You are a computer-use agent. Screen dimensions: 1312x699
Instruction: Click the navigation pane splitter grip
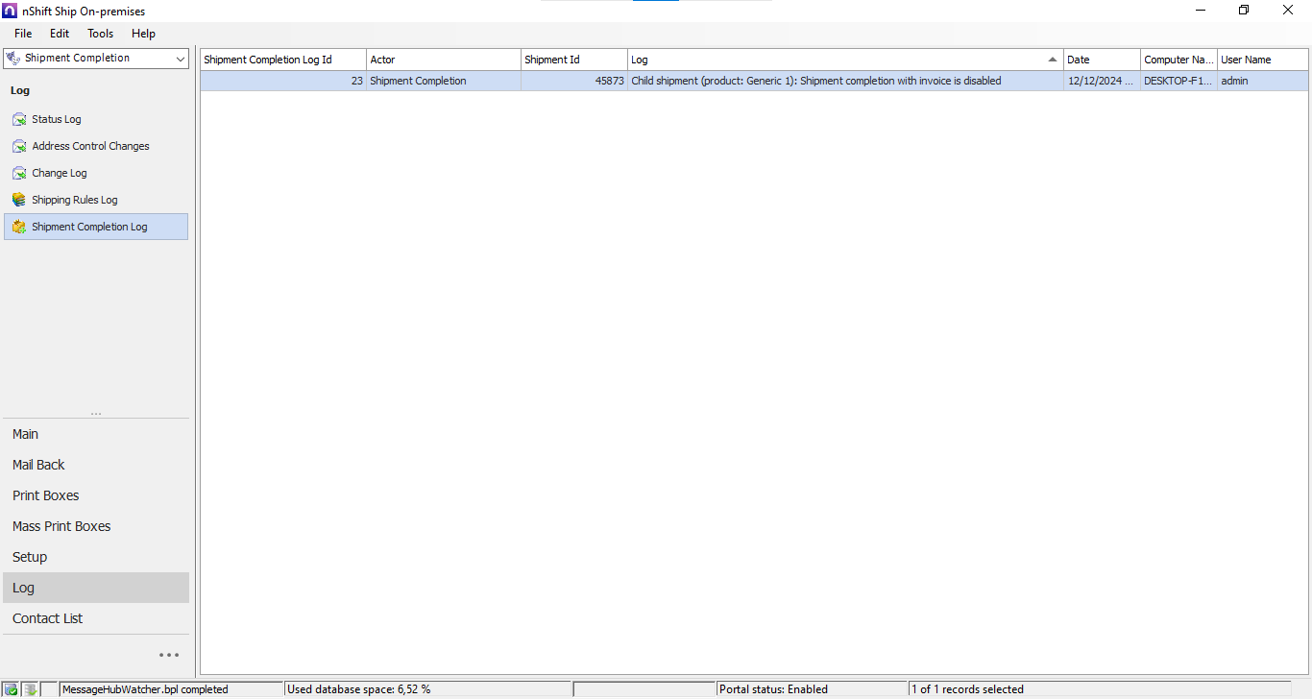click(96, 414)
